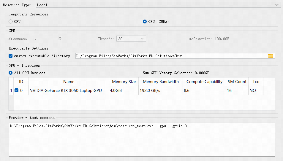Screen dimensions: 283x161
Task: Toggle the custom executable directory checkbox
Action: tap(11, 56)
